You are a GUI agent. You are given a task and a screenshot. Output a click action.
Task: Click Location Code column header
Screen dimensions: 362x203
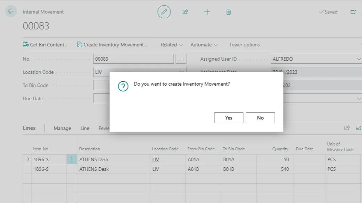165,149
